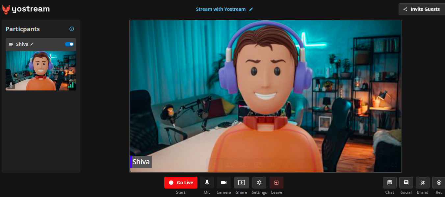
Task: Rename Shiva using the pencil icon
Action: pyautogui.click(x=32, y=44)
